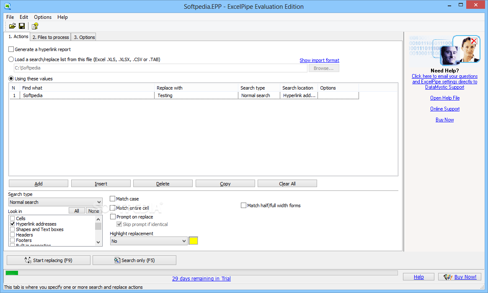Click the email your questions support link
Image resolution: width=488 pixels, height=293 pixels.
445,82
